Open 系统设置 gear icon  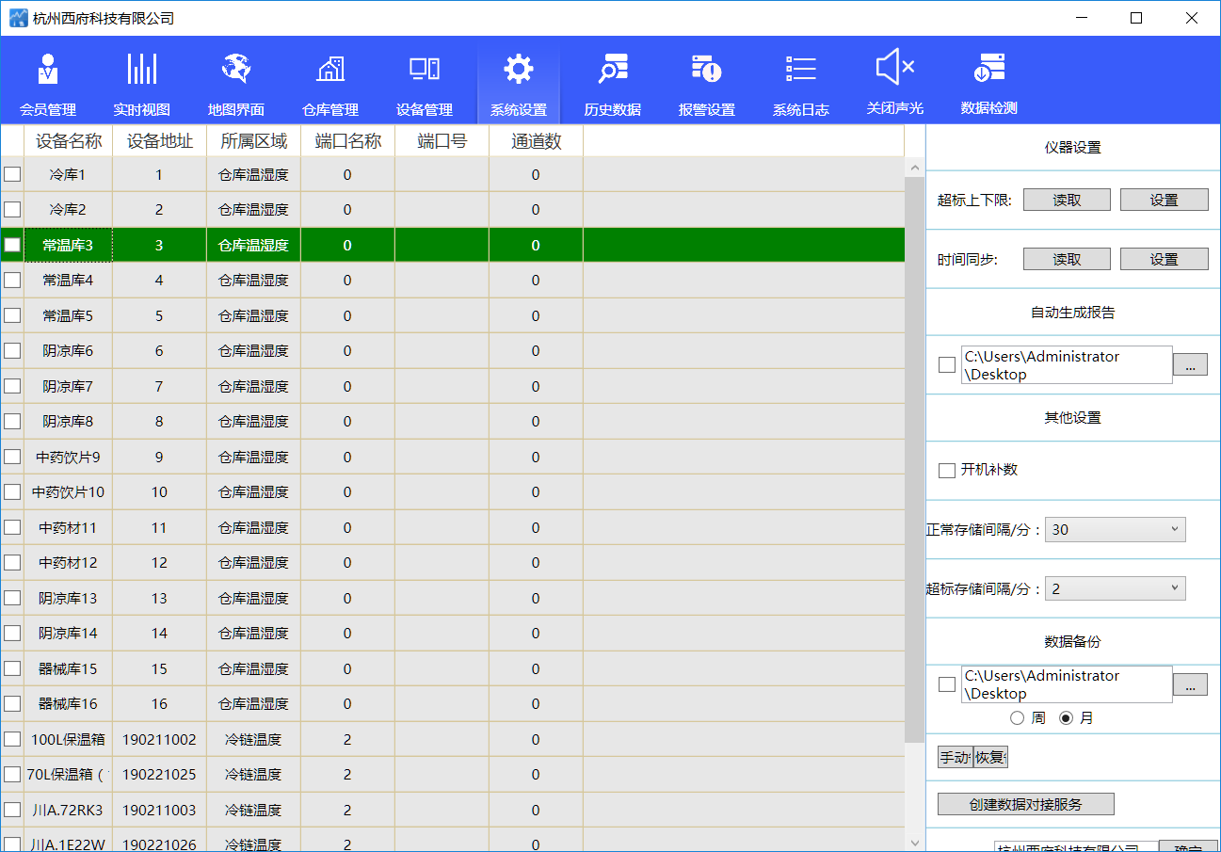pyautogui.click(x=519, y=69)
